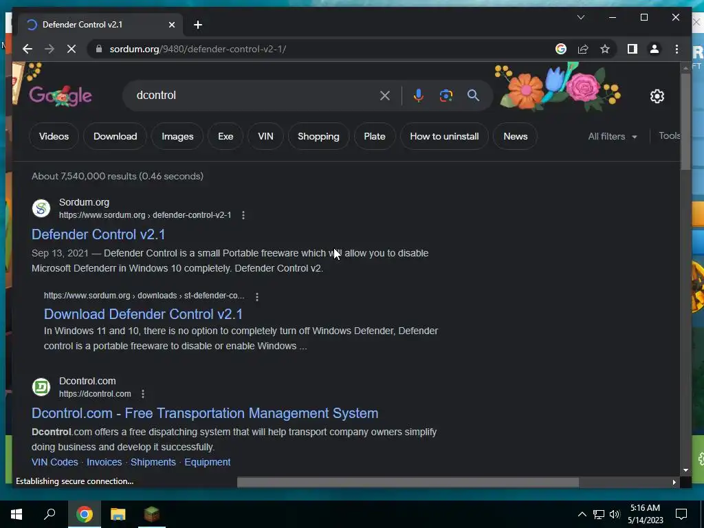Viewport: 704px width, 528px height.
Task: Open volume control tray icon
Action: 615,514
